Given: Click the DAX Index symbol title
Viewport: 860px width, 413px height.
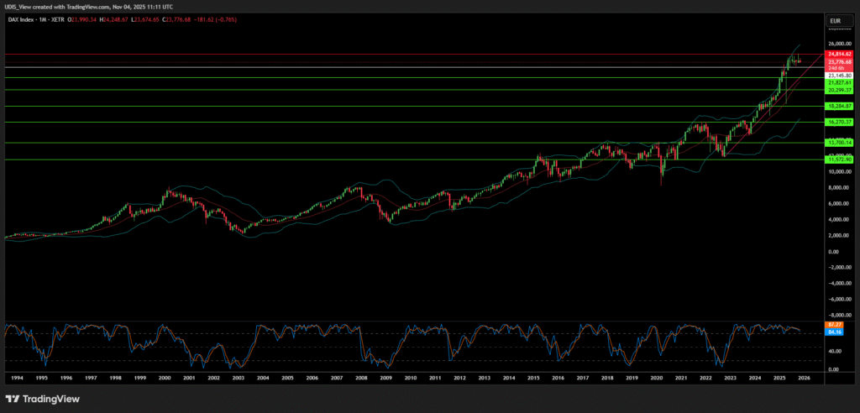Looking at the screenshot, I should coord(24,19).
